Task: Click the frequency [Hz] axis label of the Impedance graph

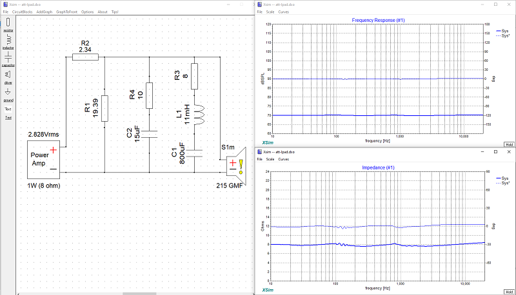Action: click(x=377, y=288)
